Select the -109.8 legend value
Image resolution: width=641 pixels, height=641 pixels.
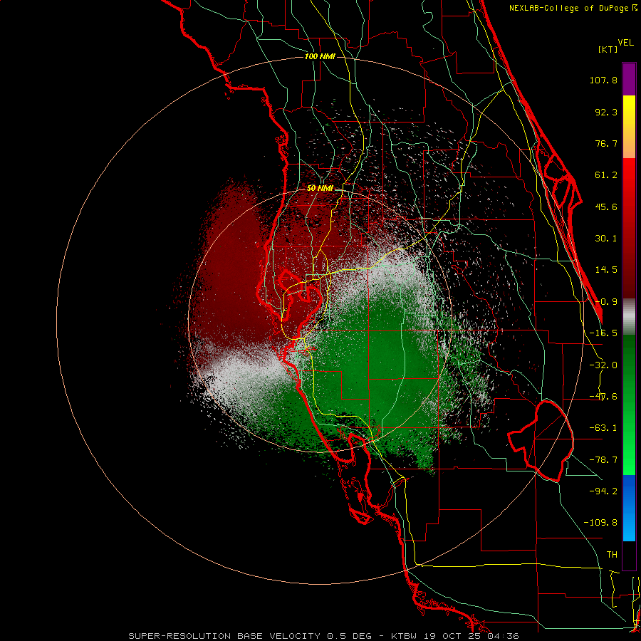pos(600,523)
